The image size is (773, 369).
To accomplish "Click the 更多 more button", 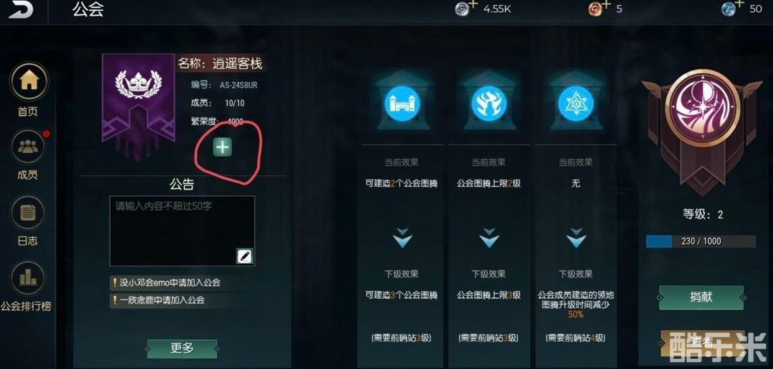I will point(182,348).
